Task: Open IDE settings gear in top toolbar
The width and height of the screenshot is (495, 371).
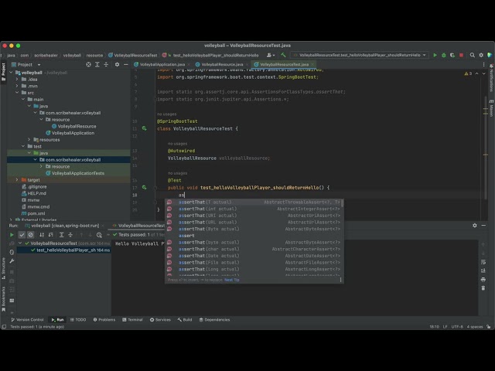Action: (x=481, y=55)
